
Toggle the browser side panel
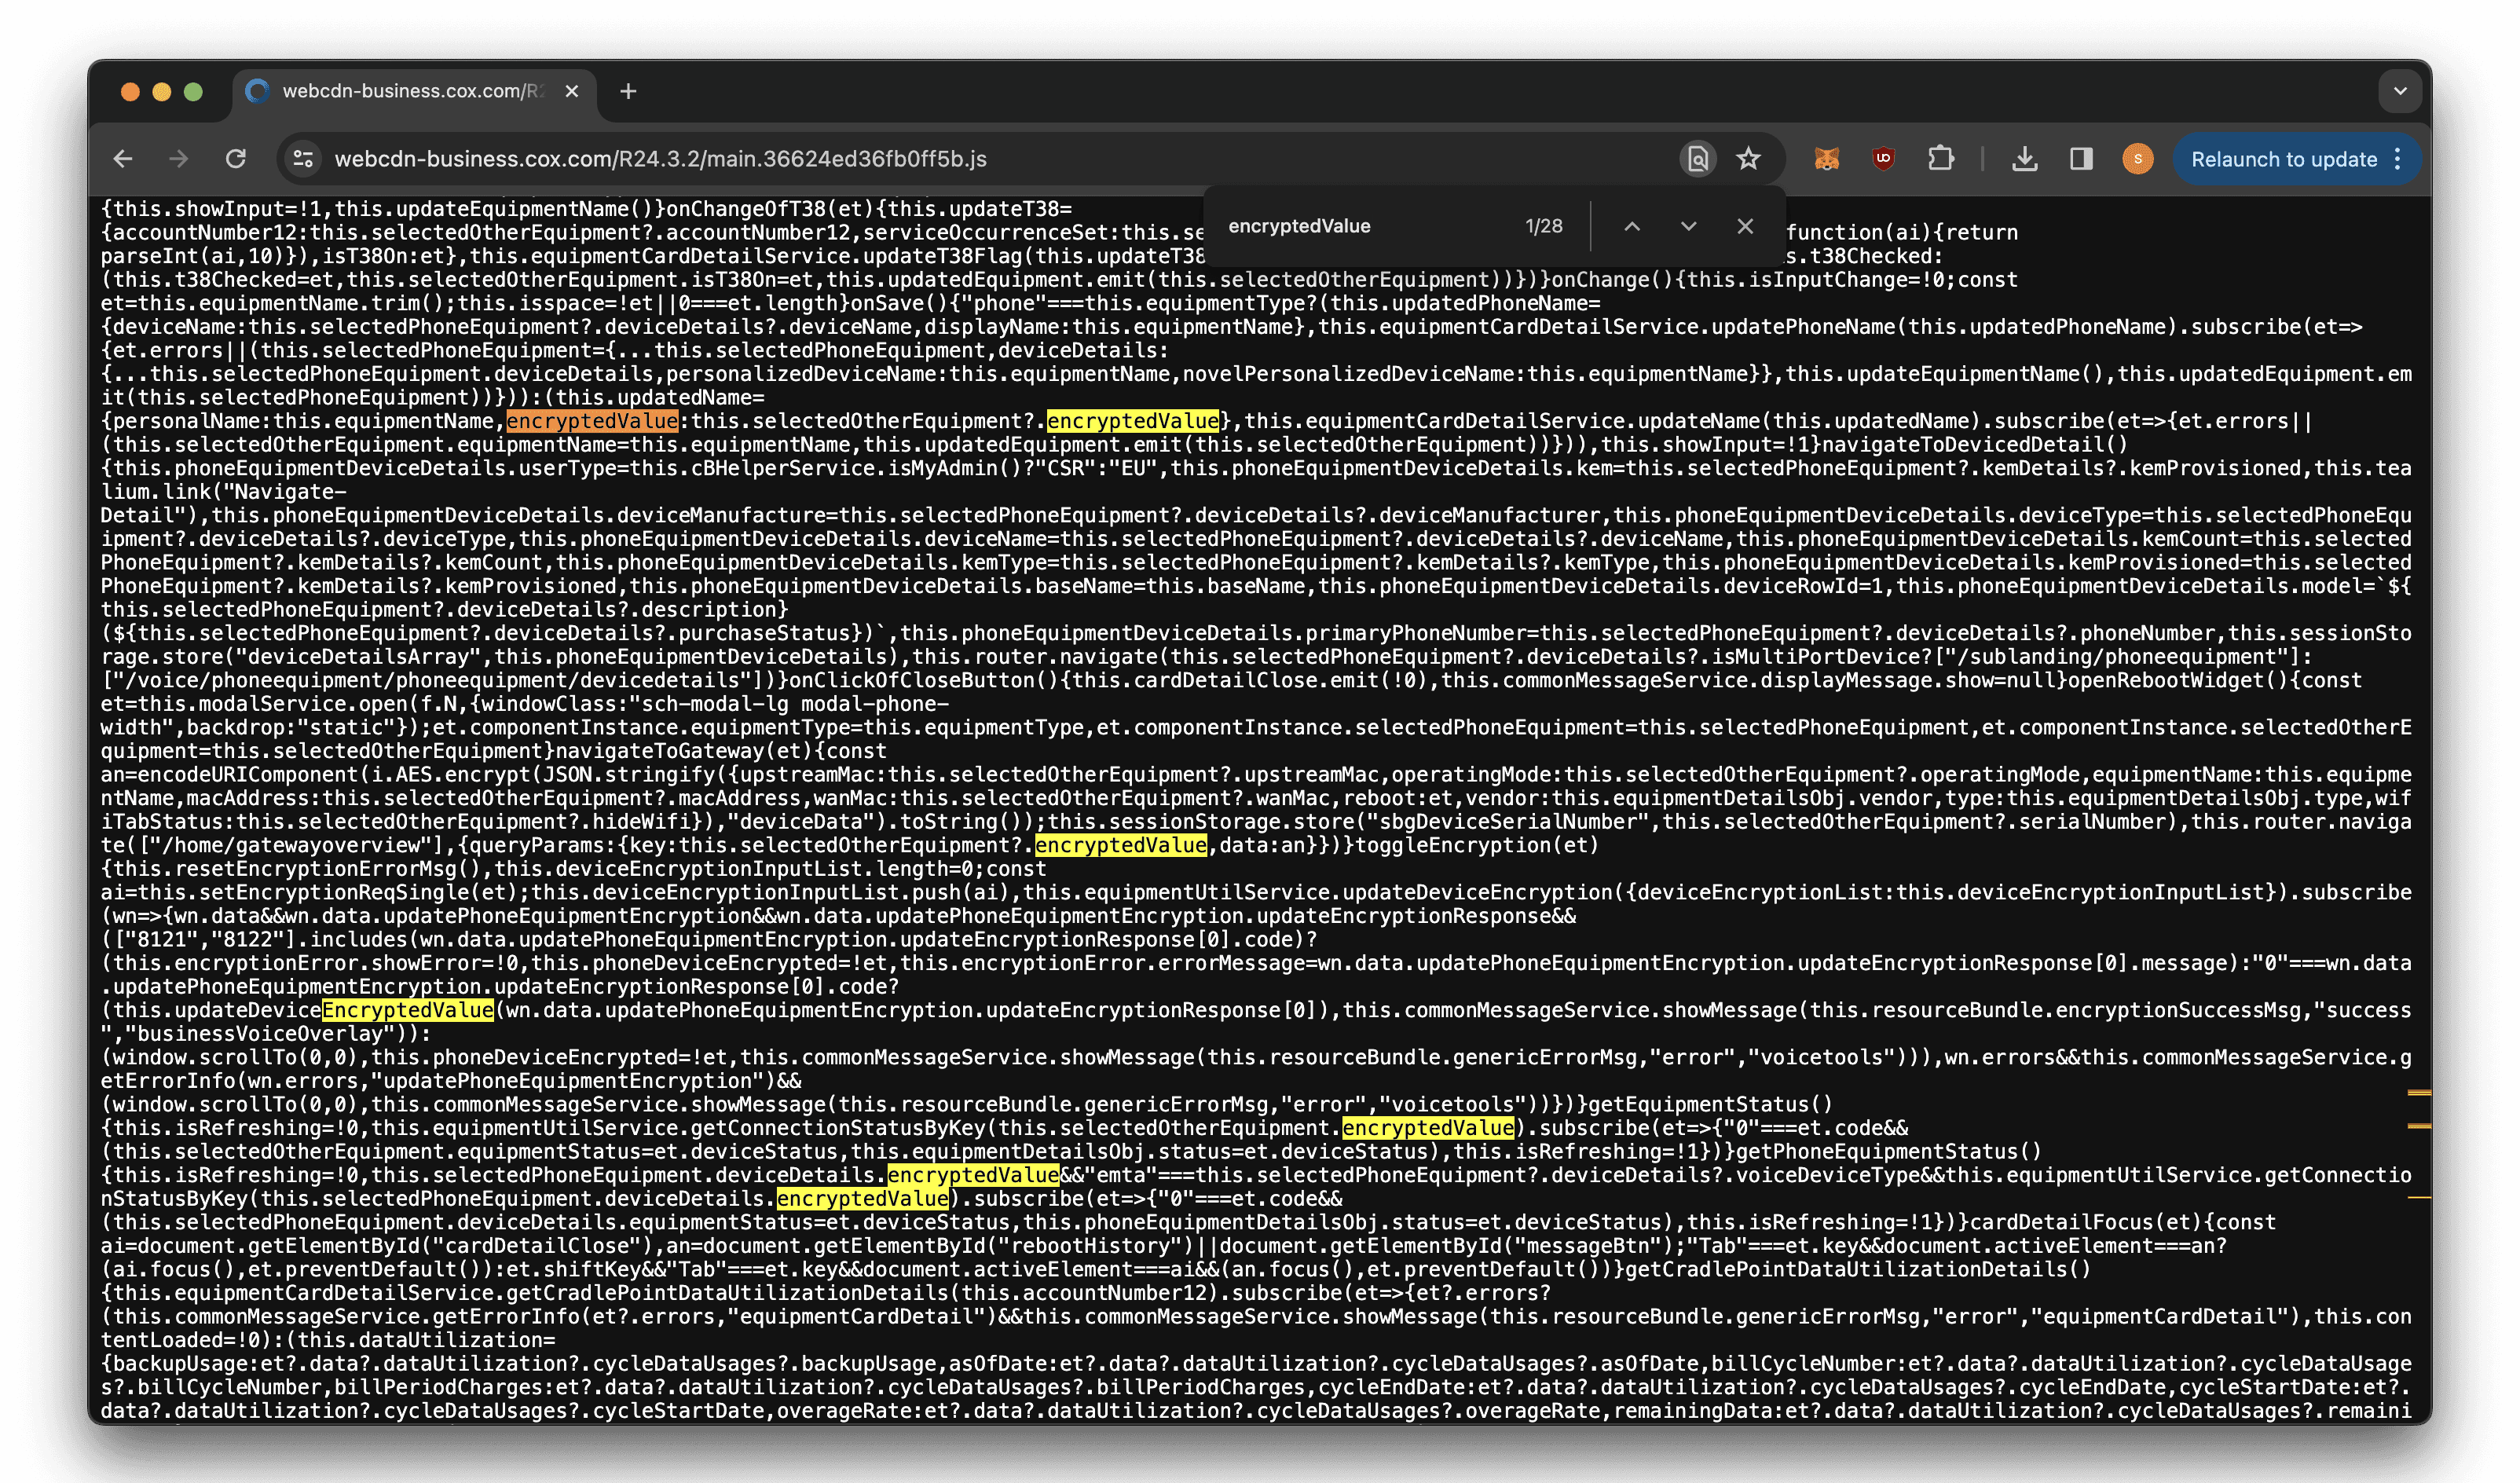tap(2081, 159)
